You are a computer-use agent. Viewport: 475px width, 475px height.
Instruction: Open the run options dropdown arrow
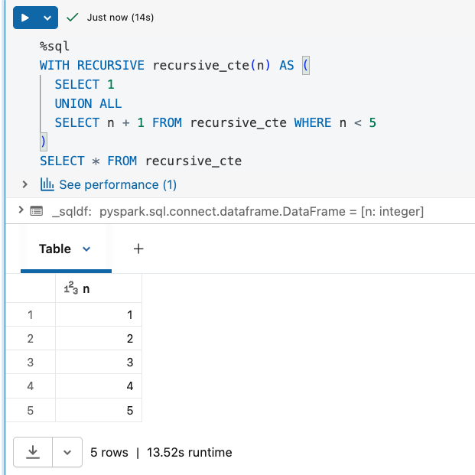[x=48, y=17]
